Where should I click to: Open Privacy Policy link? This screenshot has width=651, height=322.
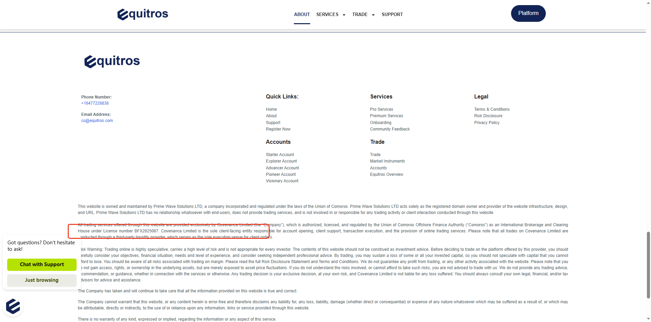click(x=487, y=123)
